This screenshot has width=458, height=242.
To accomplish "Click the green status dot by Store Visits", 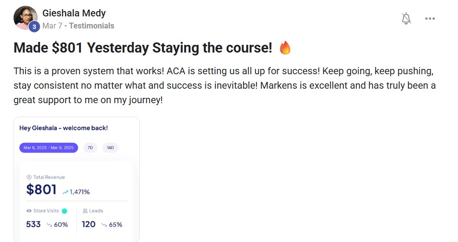I will pyautogui.click(x=65, y=211).
